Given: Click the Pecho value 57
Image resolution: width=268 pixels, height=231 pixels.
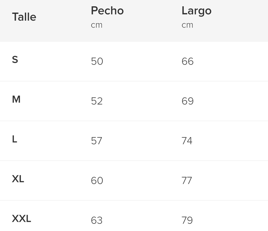Looking at the screenshot, I should [97, 141].
